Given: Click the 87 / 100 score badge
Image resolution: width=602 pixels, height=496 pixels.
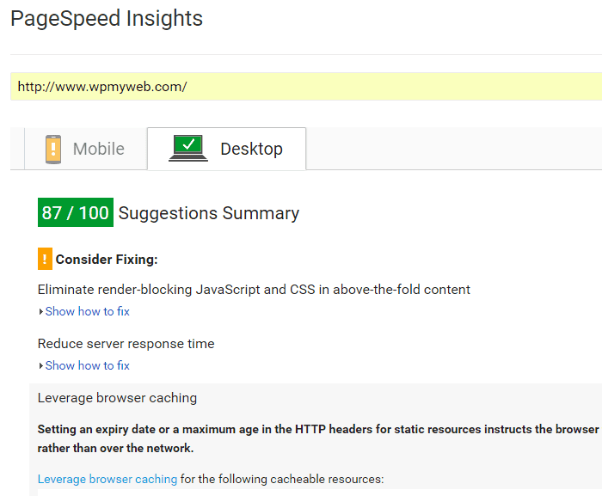Looking at the screenshot, I should tap(76, 212).
